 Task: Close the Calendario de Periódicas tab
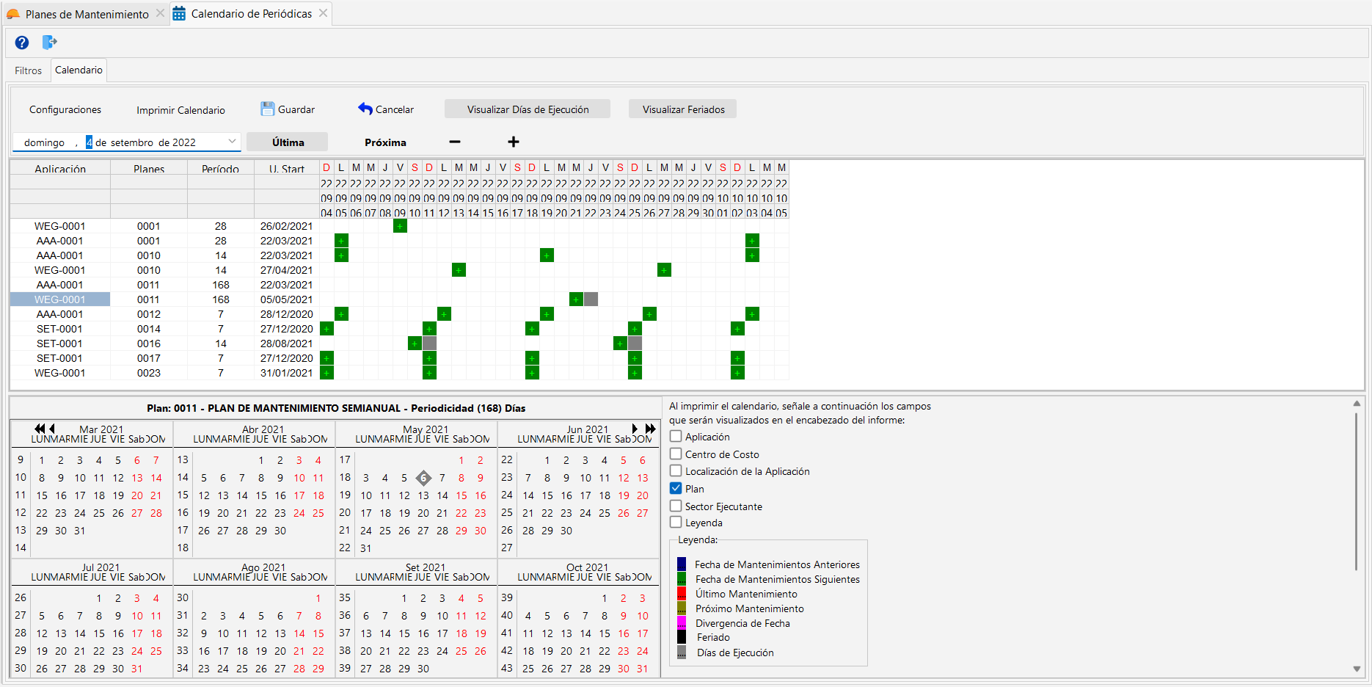(x=324, y=13)
